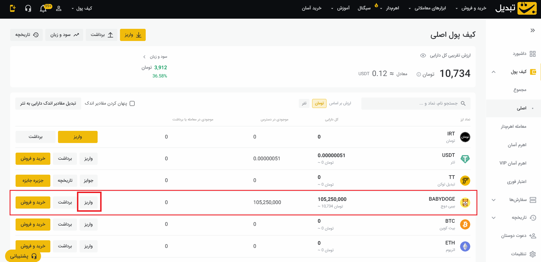Select تومان as value basis
The width and height of the screenshot is (541, 262).
pyautogui.click(x=319, y=103)
